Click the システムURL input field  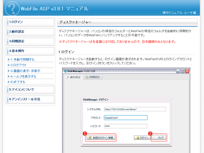135,109
